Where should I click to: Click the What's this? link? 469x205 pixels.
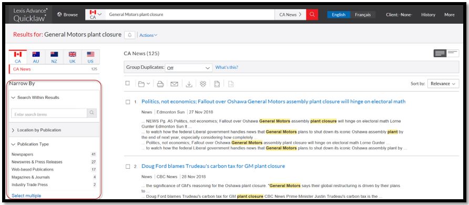pyautogui.click(x=227, y=67)
